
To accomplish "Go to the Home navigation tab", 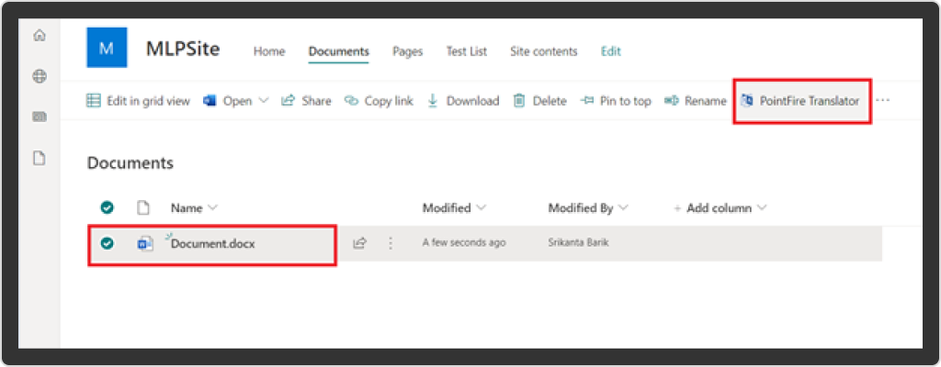I will (269, 51).
